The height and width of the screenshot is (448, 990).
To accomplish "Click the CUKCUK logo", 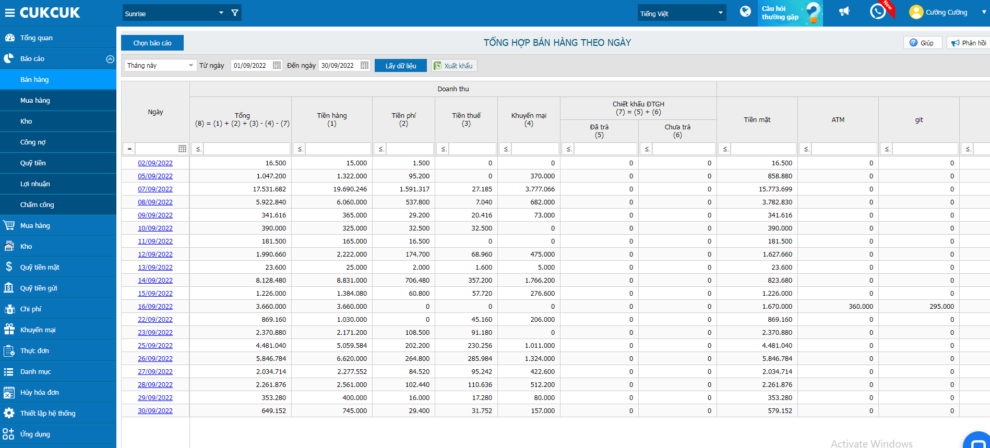I will tap(50, 13).
